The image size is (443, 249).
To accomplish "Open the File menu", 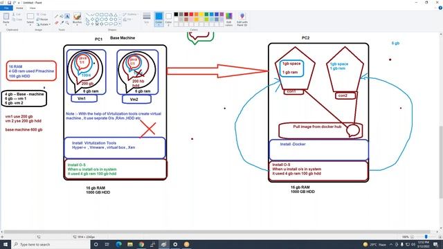I will click(x=6, y=8).
